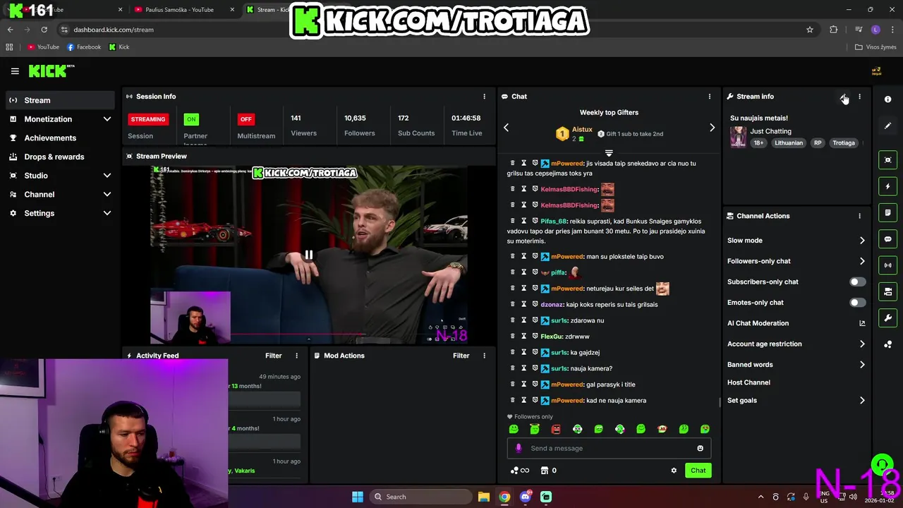The image size is (903, 508).
Task: Open Channel Actions three-dot menu
Action: click(859, 216)
